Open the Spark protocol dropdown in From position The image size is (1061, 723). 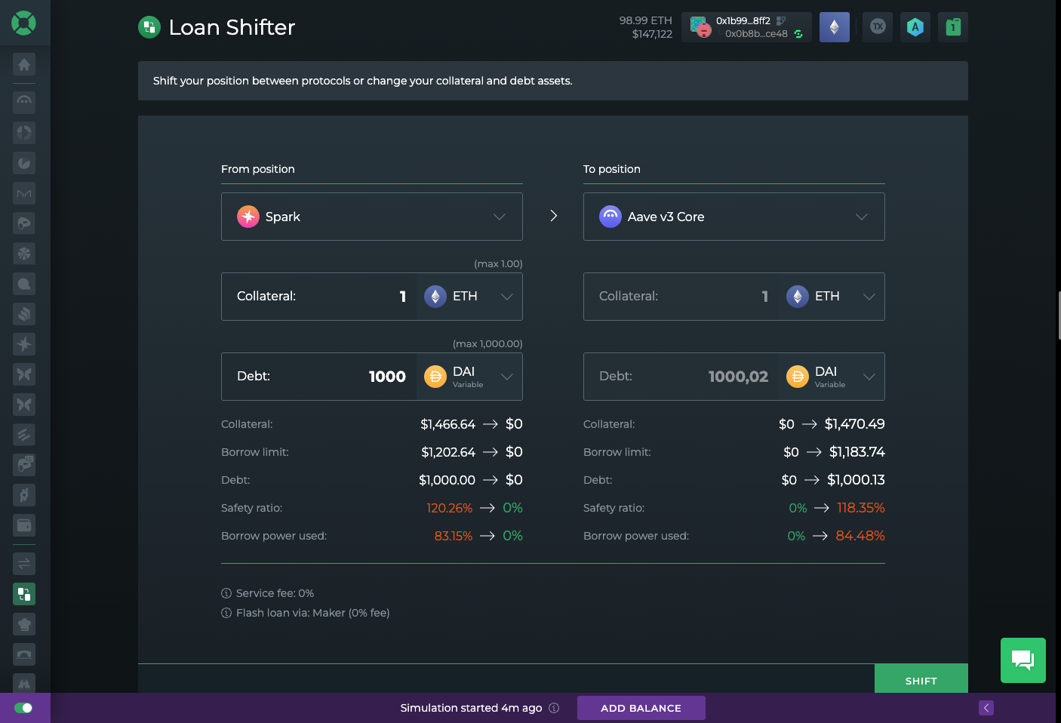[372, 217]
